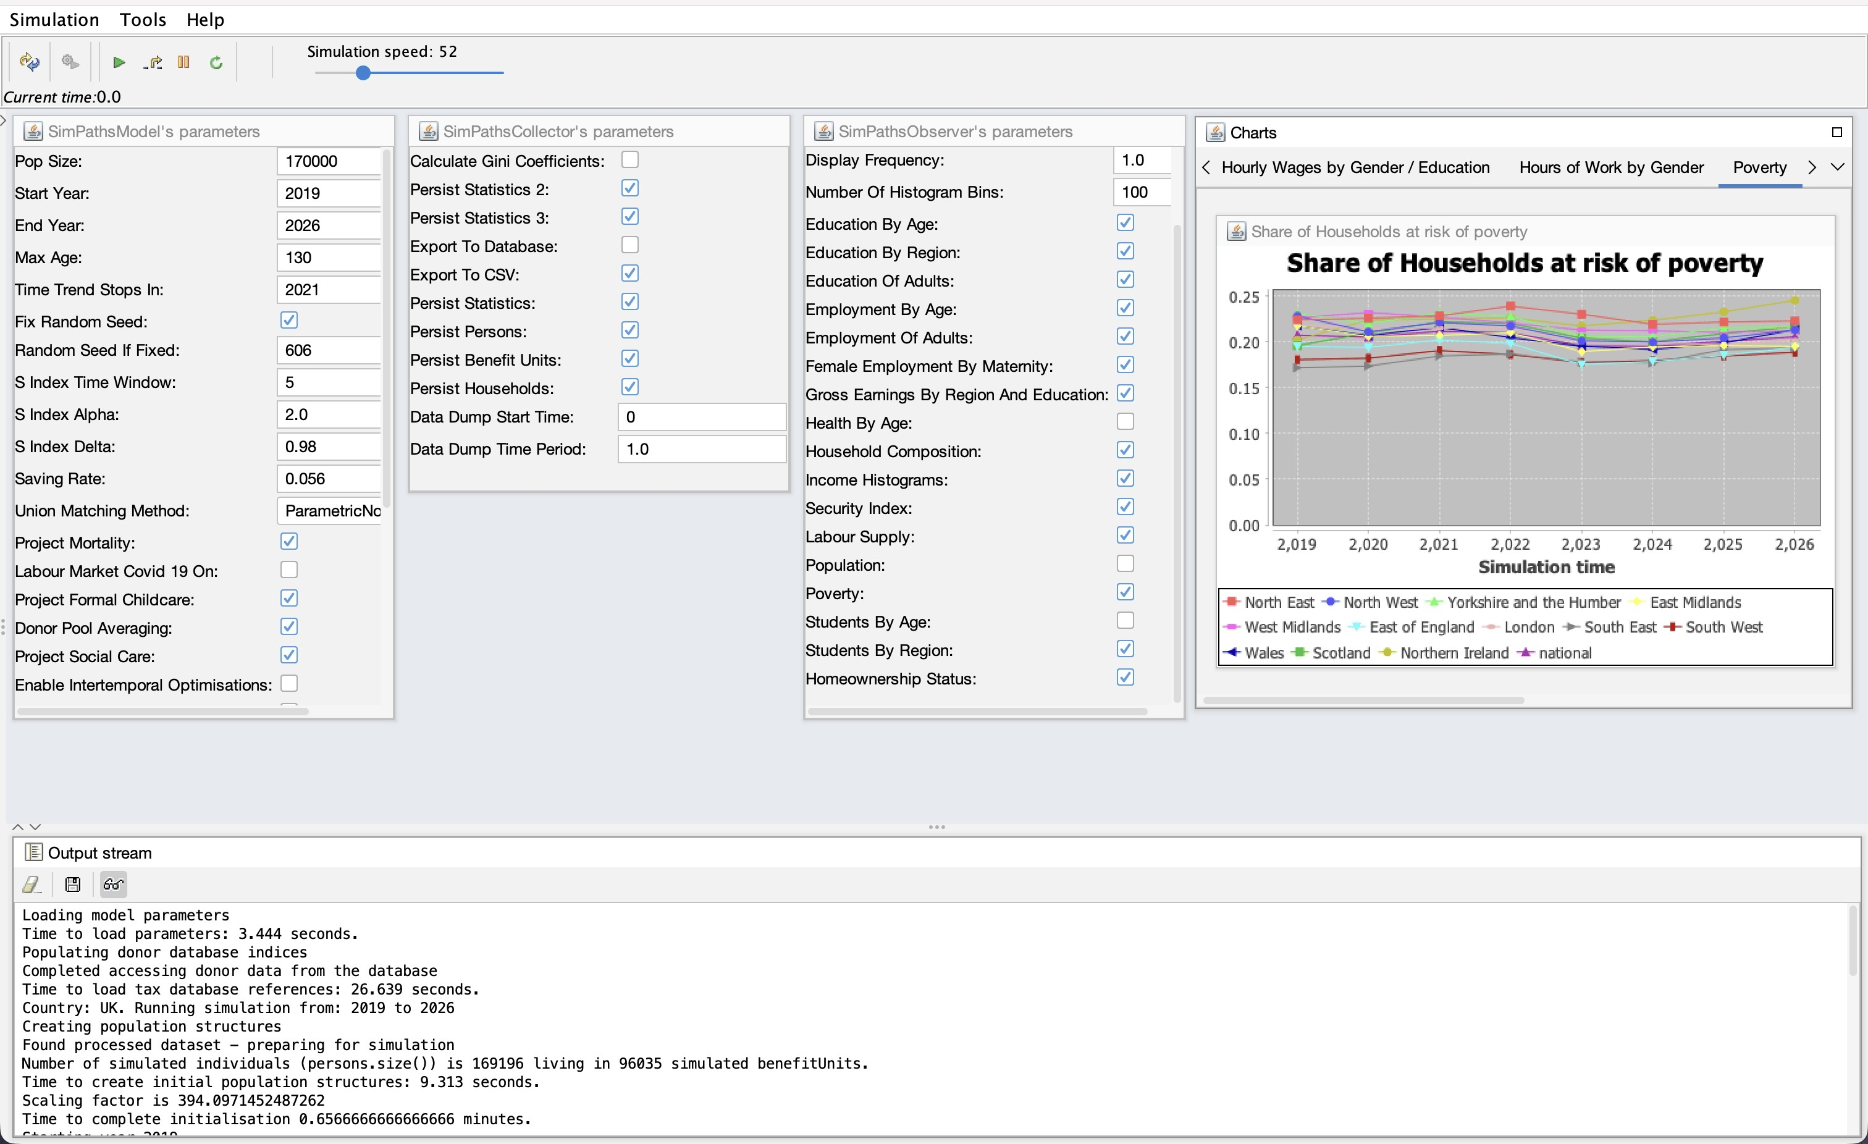Click the Charts panel horizontal scrollbar

click(1363, 700)
